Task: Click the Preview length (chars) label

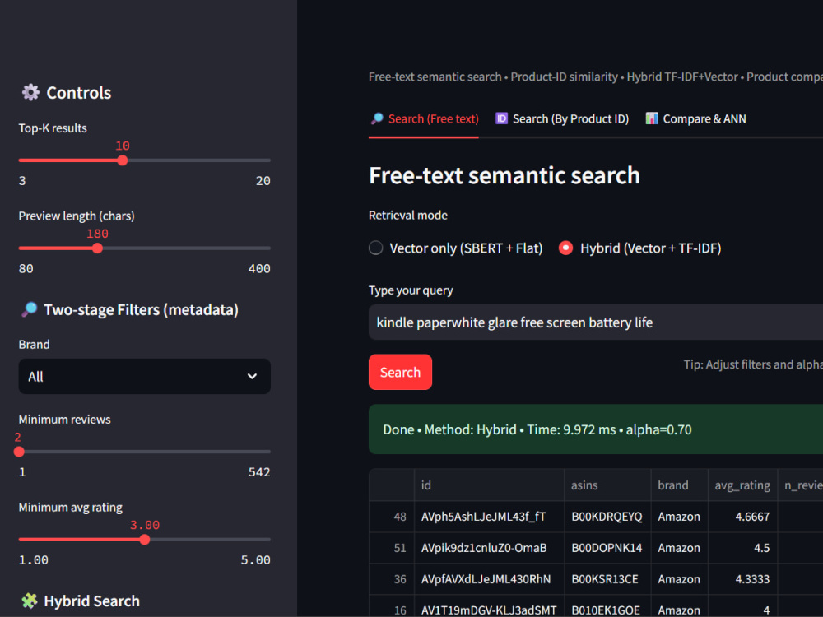Action: pos(77,216)
